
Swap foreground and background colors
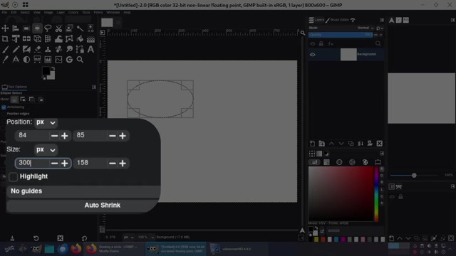53,68
